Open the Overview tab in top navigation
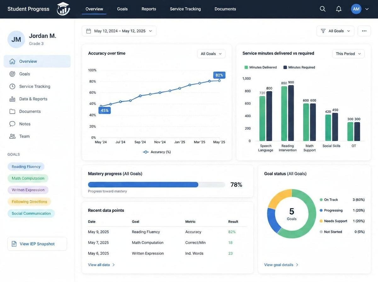The width and height of the screenshot is (378, 282). click(94, 9)
